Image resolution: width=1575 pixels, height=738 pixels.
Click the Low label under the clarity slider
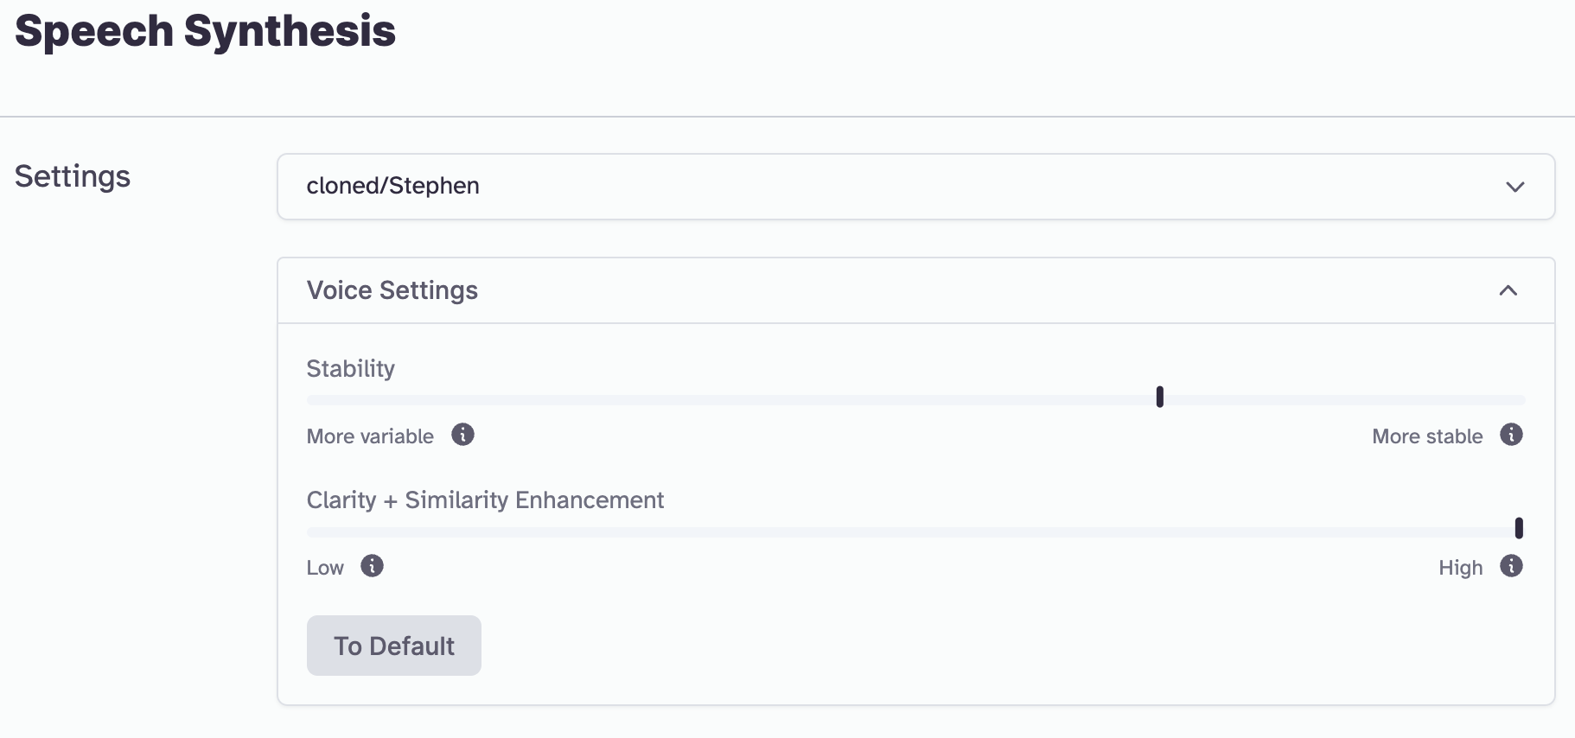(x=325, y=568)
